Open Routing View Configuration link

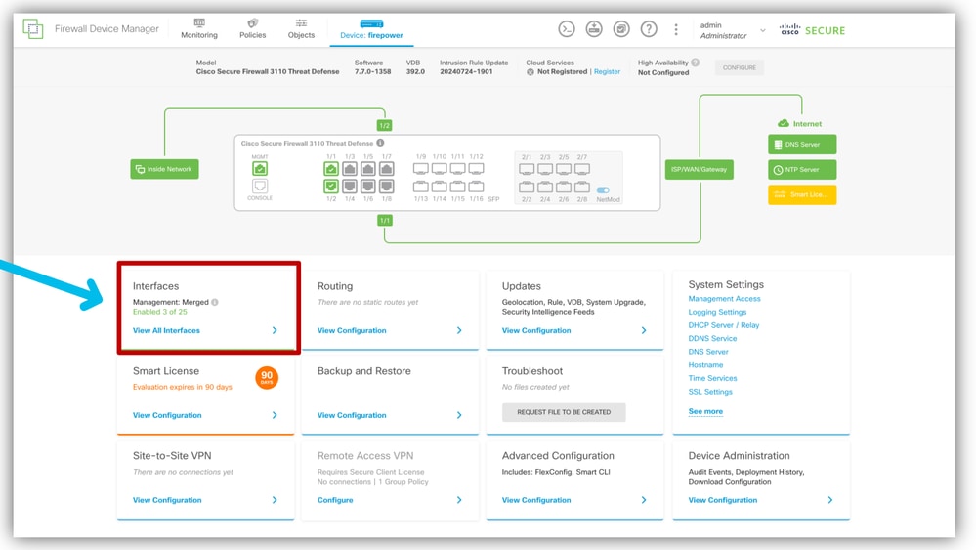pyautogui.click(x=352, y=330)
